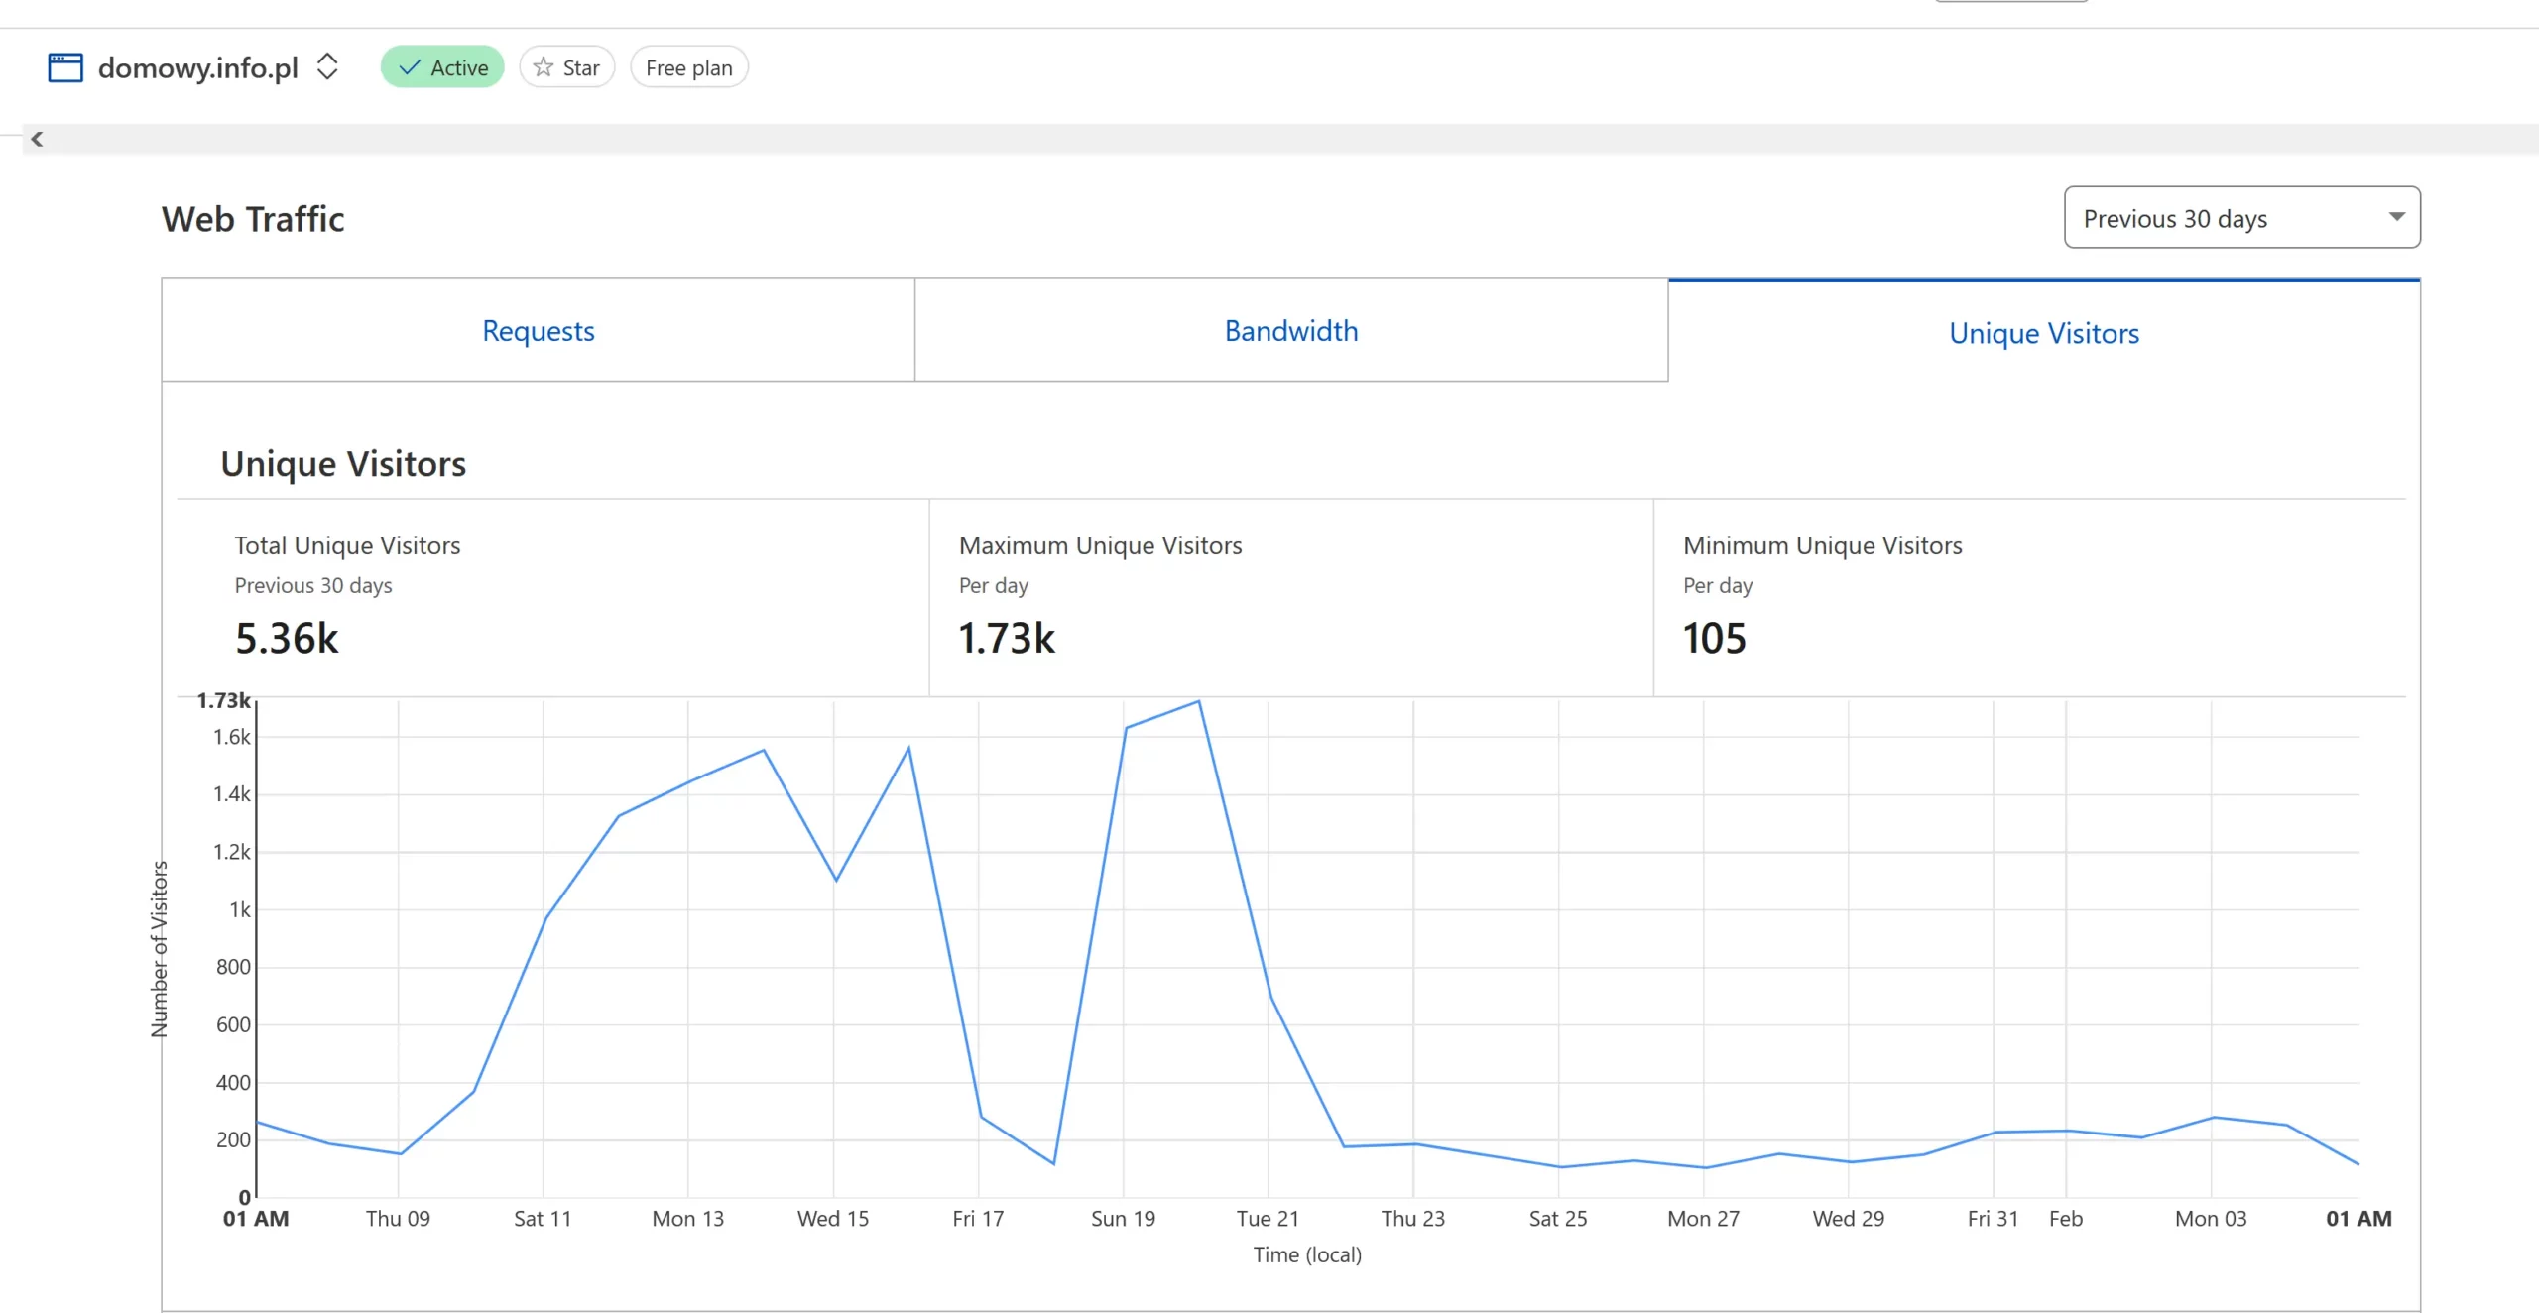Click the website browser icon beside domowy.info.pl
Viewport: 2539px width, 1313px height.
click(x=65, y=67)
